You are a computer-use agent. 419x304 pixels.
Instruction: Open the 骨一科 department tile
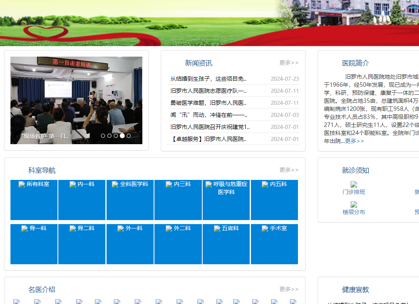pos(34,244)
